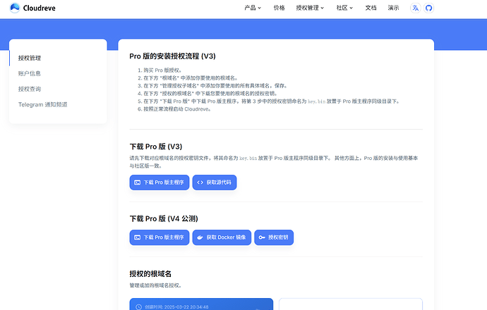The image size is (487, 310).
Task: Open the GitHub repository icon
Action: 428,8
